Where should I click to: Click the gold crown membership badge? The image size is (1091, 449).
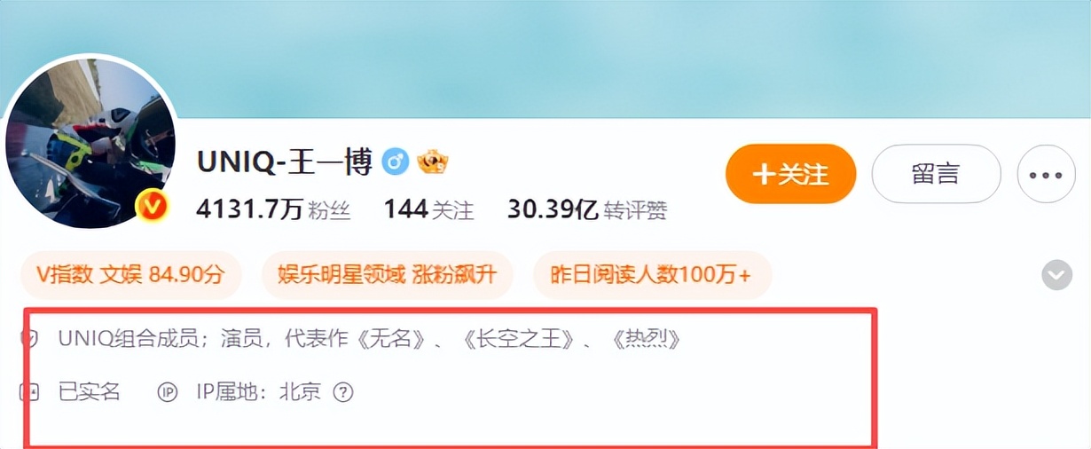click(x=433, y=161)
